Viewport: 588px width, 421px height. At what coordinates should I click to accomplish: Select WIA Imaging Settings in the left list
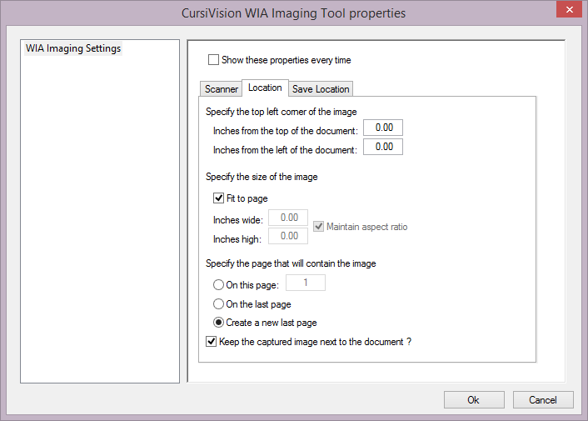[73, 48]
